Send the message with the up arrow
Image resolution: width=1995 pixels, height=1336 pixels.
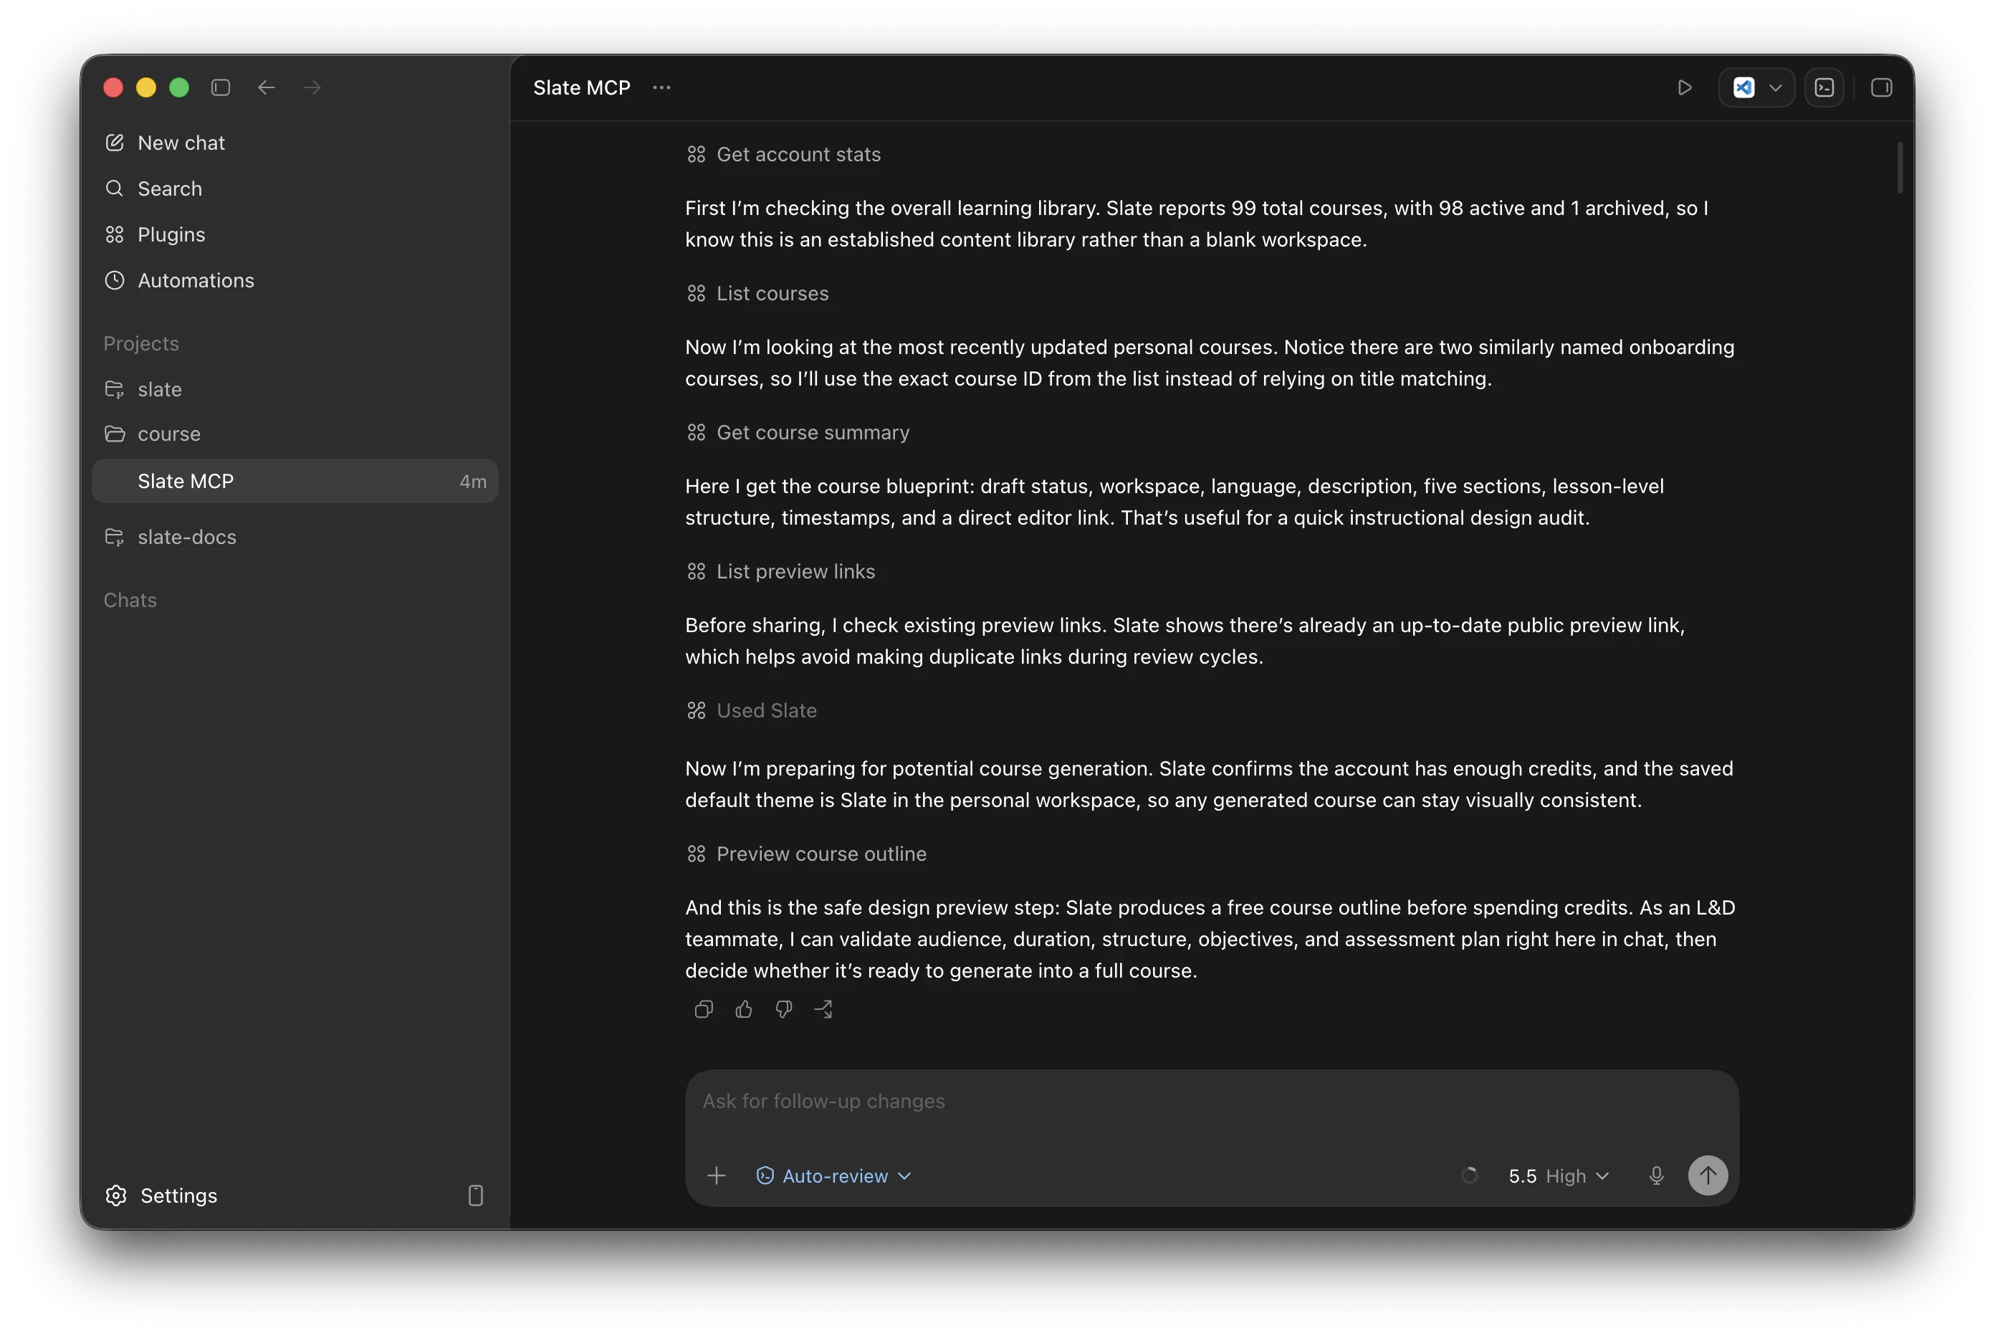(x=1708, y=1176)
